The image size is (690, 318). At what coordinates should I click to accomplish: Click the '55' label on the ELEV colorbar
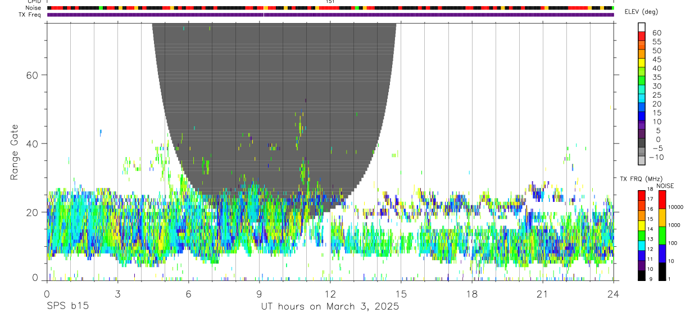click(656, 42)
